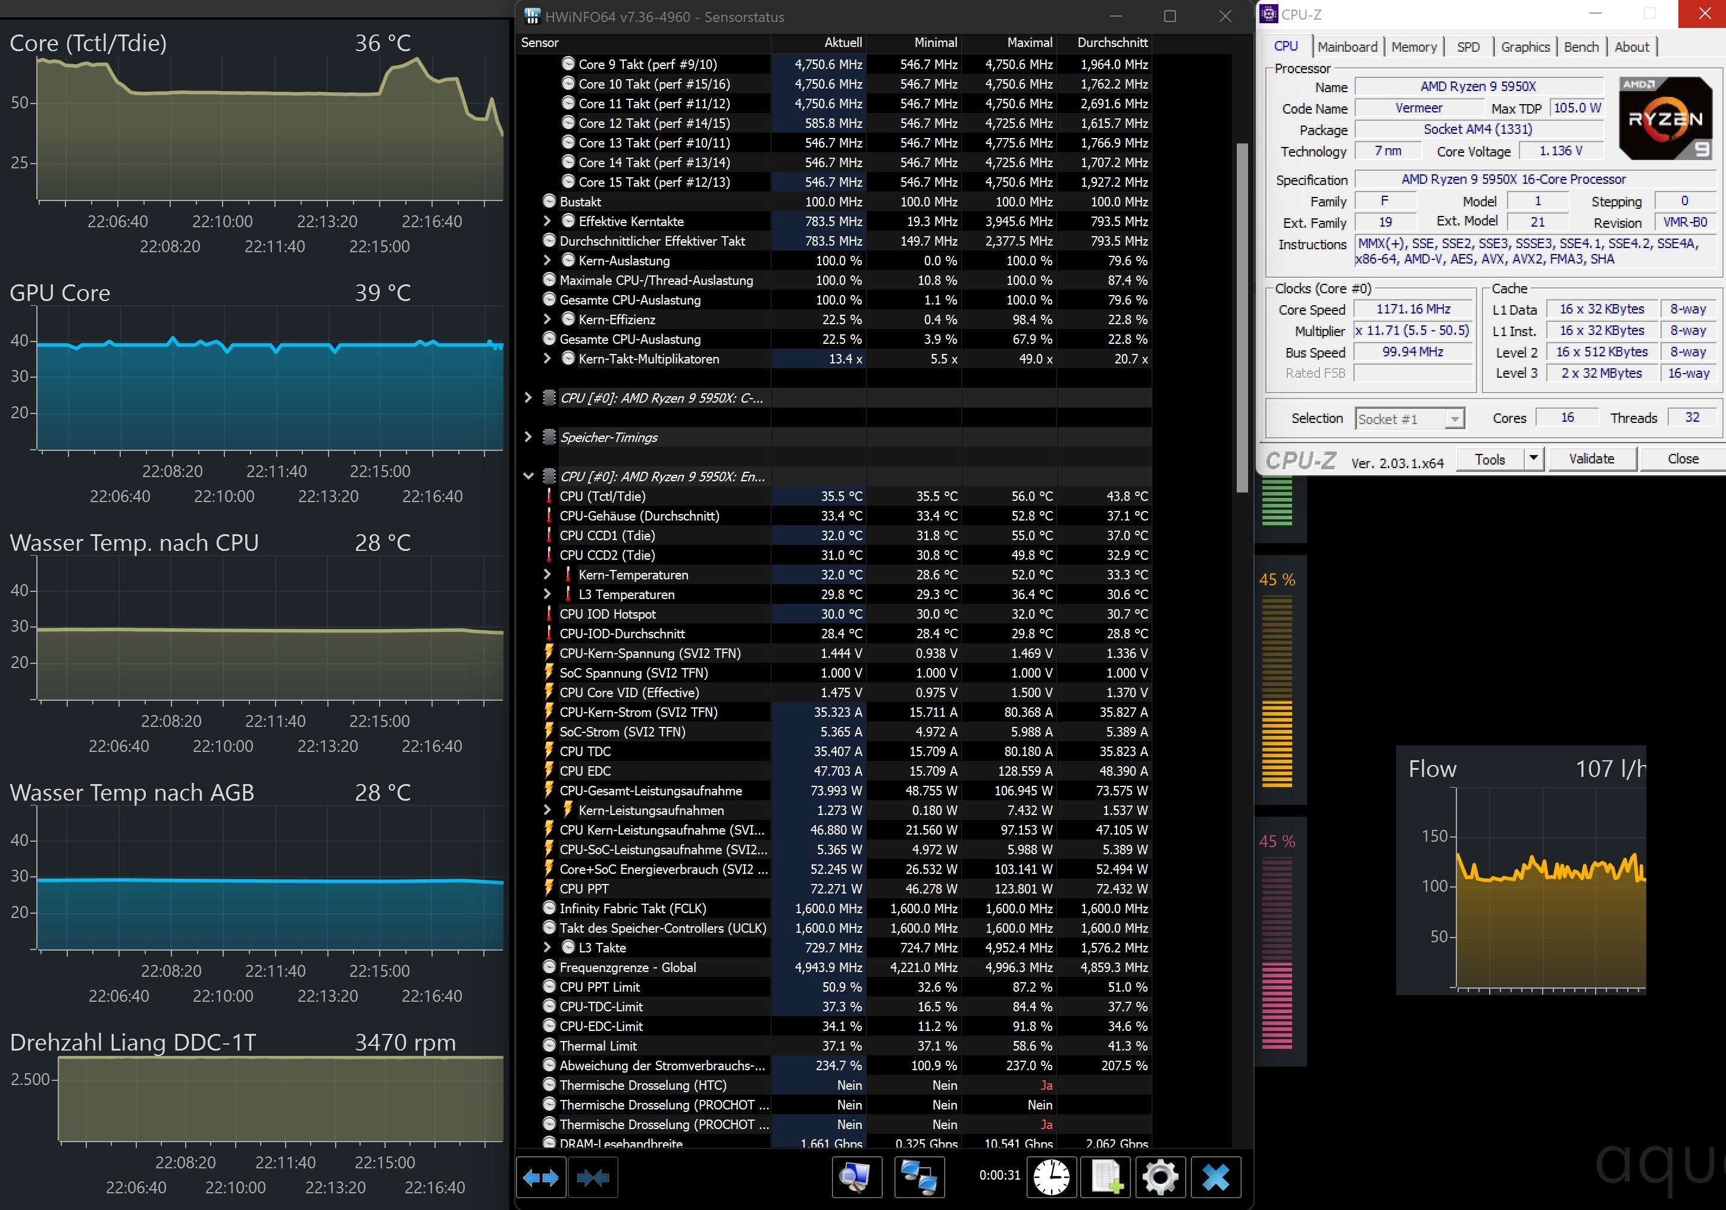Click the thermometer icon beside CPU IOD Hotspot
Image resolution: width=1726 pixels, height=1210 pixels.
[x=549, y=614]
